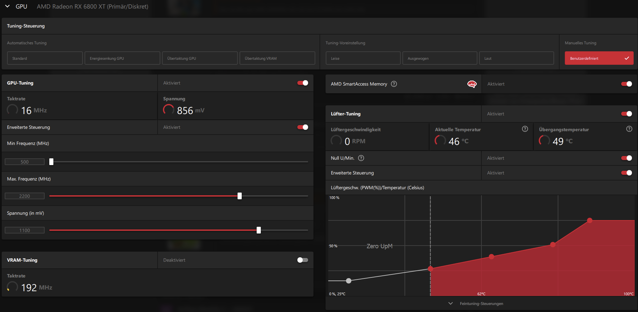Screen dimensions: 638x312
Task: Collapse the GPU section chevron
Action: pos(7,6)
